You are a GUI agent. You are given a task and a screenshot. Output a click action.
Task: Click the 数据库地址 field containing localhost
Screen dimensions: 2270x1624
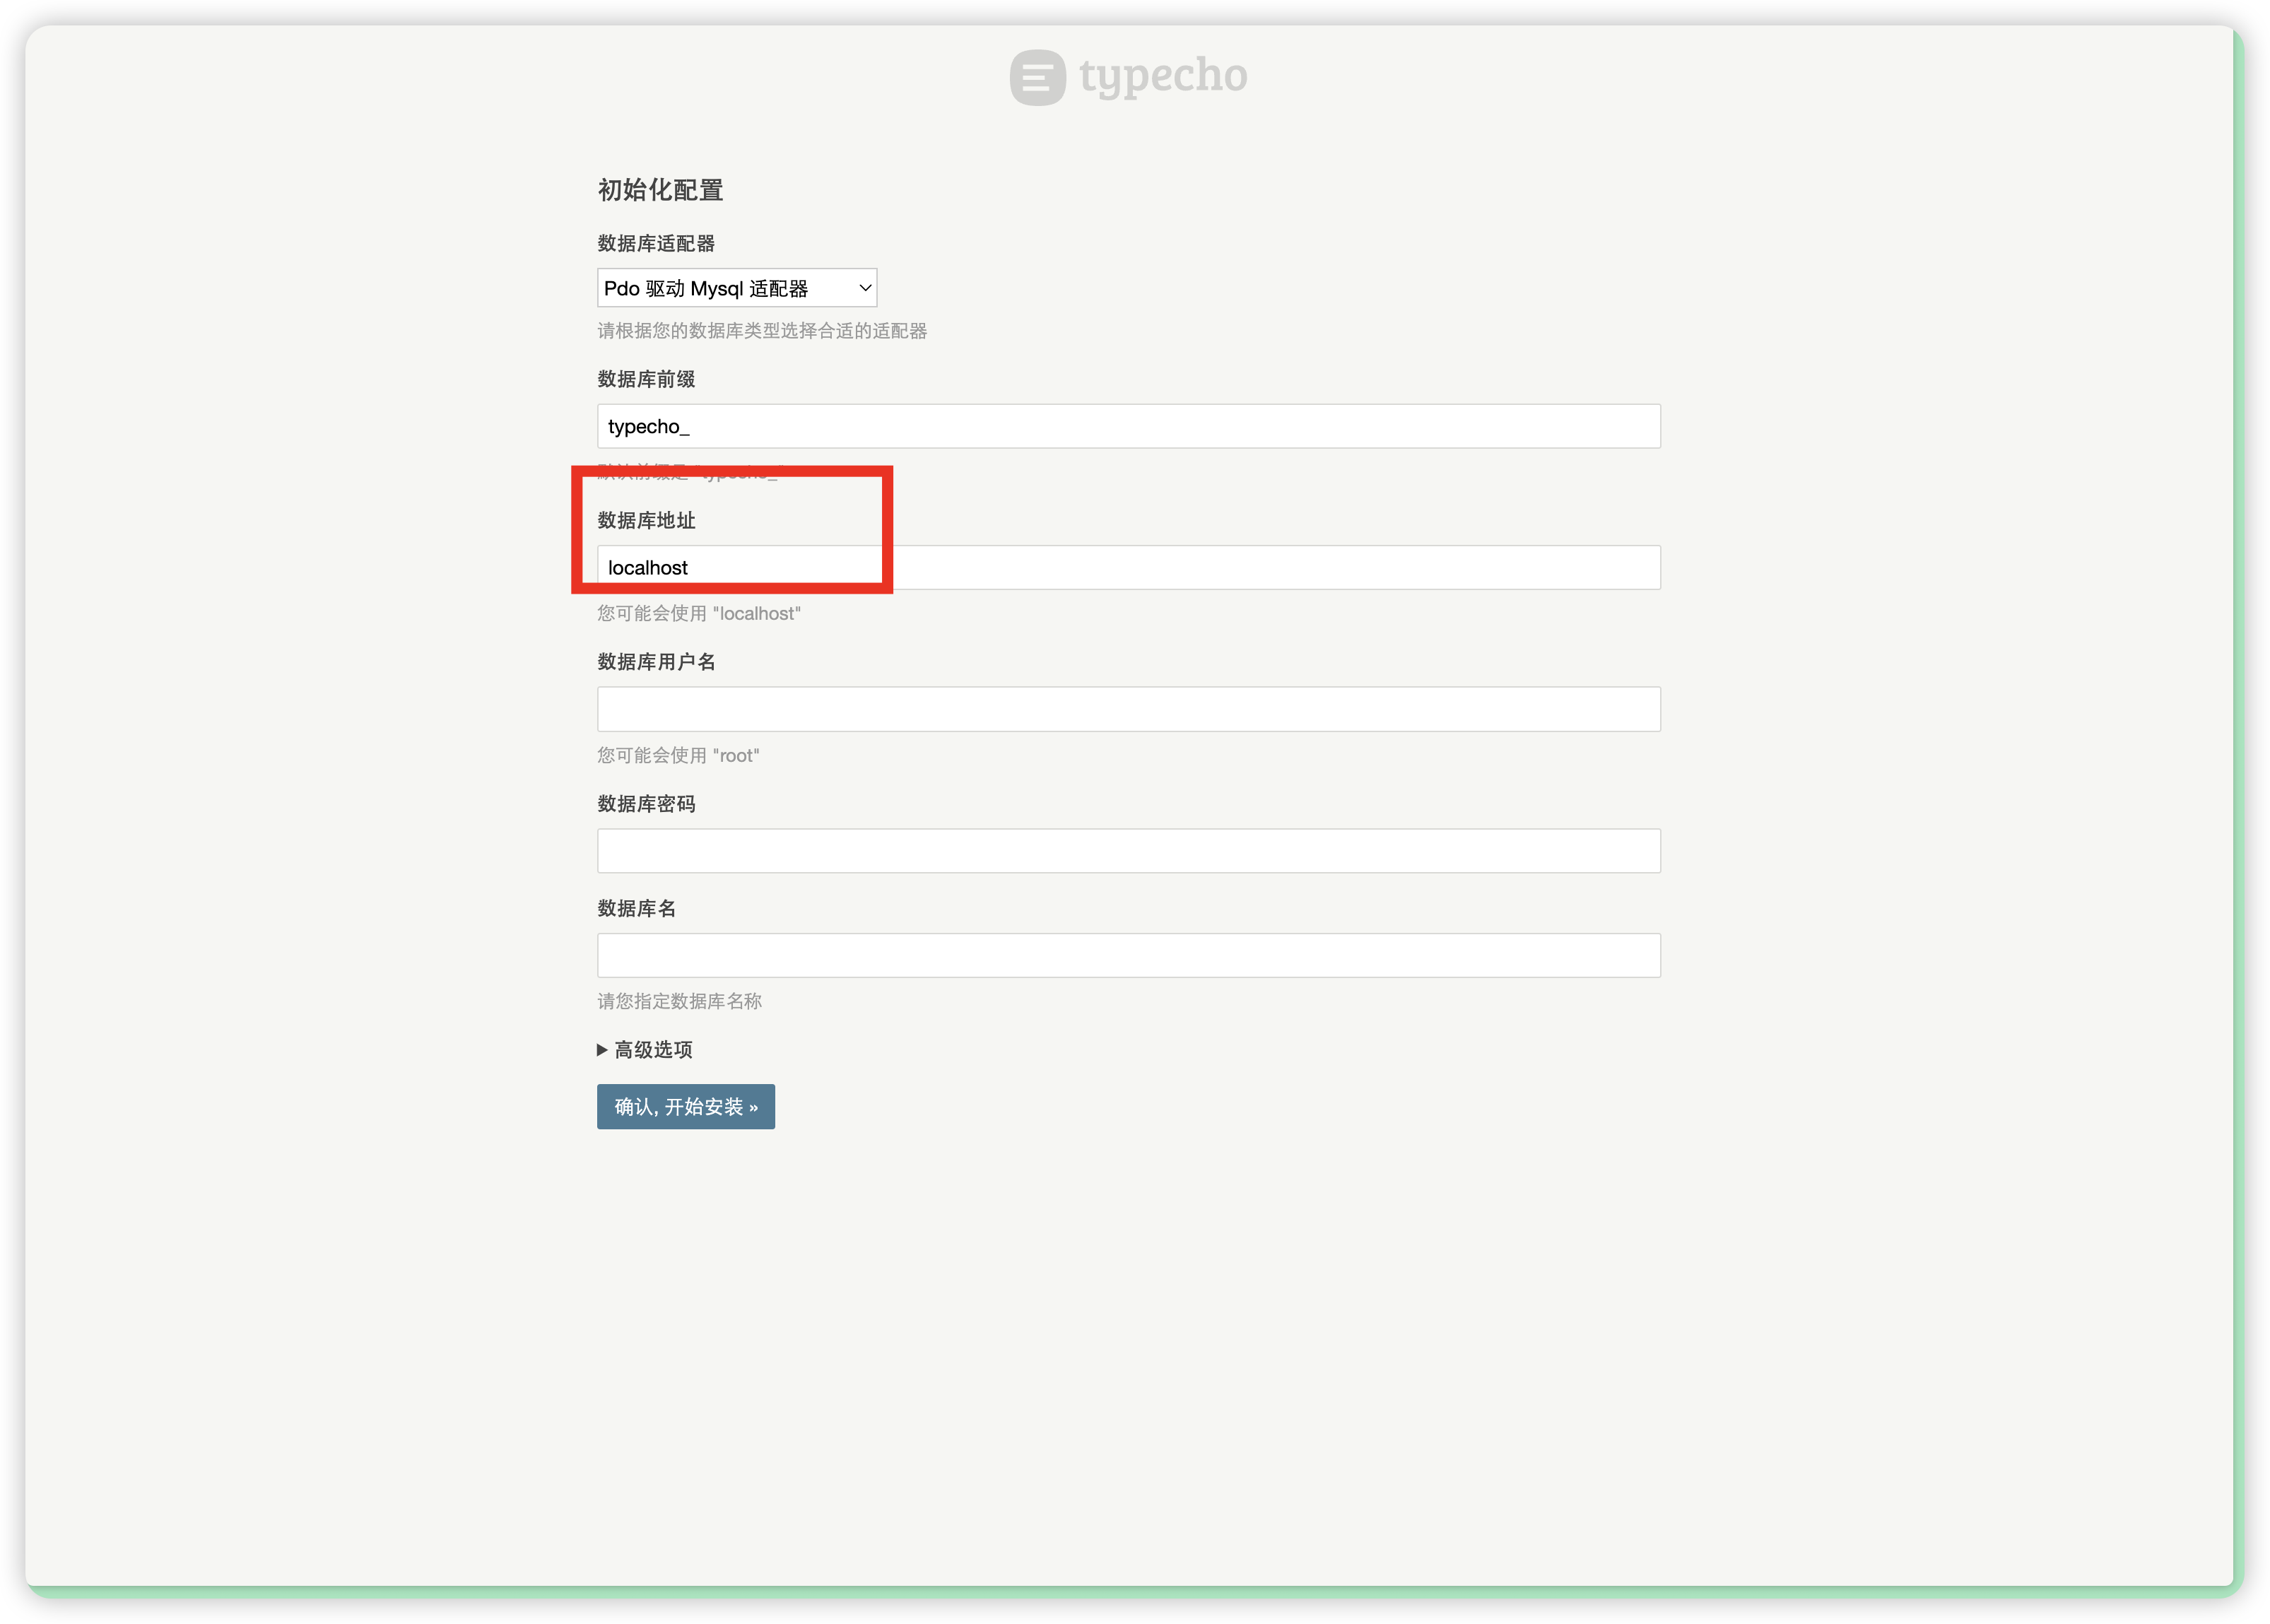[x=1128, y=568]
